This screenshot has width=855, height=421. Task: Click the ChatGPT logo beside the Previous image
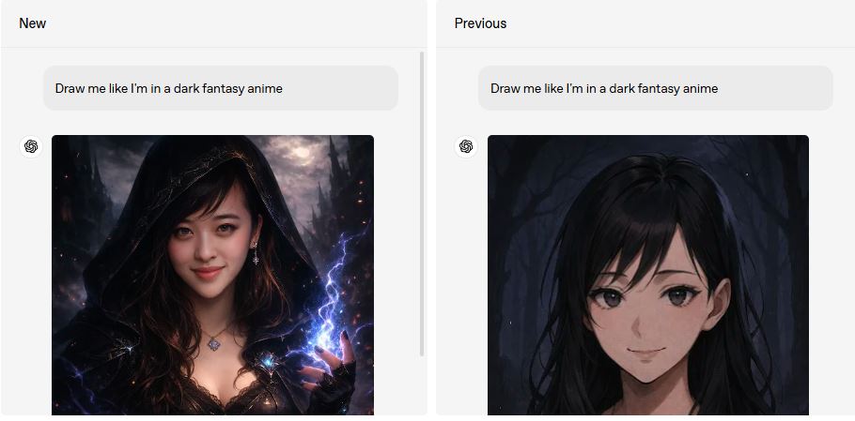(466, 146)
